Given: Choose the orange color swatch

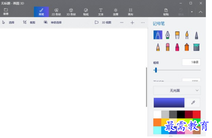Looking at the screenshot, I should tap(157, 122).
